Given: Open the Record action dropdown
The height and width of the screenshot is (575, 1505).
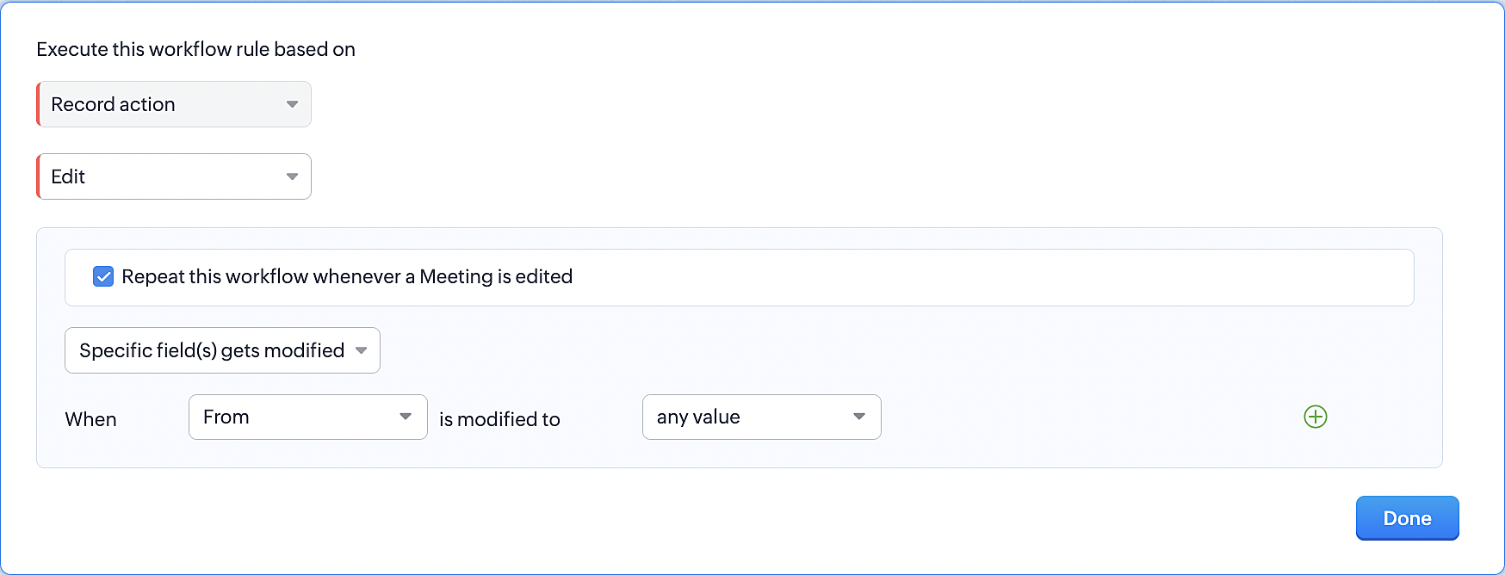Looking at the screenshot, I should click(174, 104).
